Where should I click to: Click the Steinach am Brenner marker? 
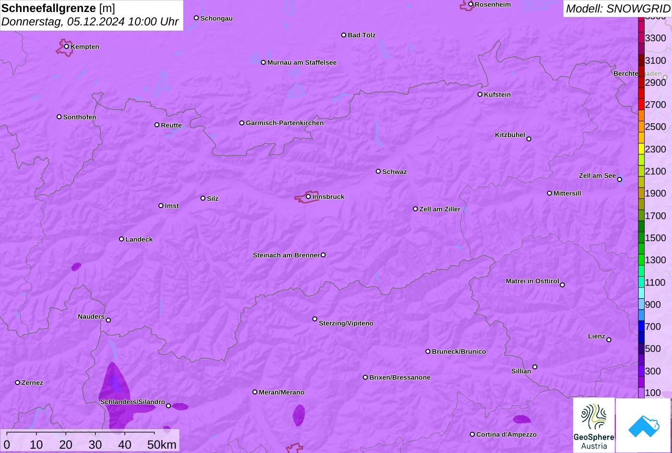(x=323, y=255)
